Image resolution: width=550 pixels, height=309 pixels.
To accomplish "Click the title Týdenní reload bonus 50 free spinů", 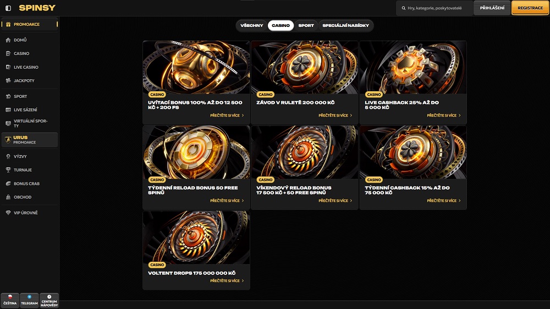I will tap(193, 190).
